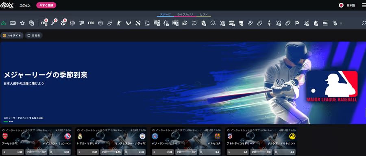Open アーセナルFC vs バイエルン match card
Viewport: 366px width, 156px height.
coord(36,141)
